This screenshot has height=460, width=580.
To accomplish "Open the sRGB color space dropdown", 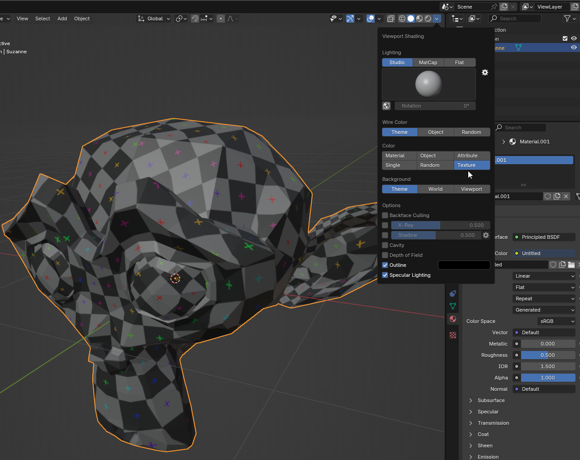I will 556,321.
